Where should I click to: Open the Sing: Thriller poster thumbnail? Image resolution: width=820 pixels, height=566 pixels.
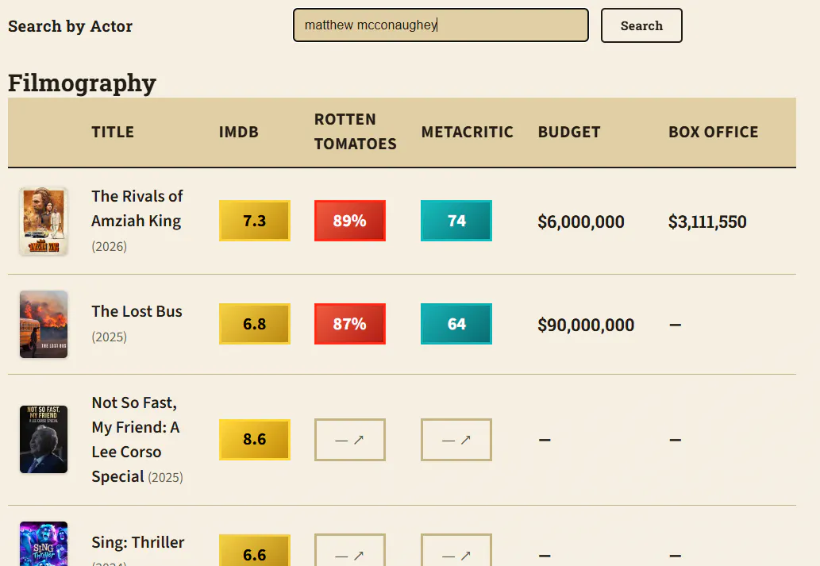click(x=44, y=544)
